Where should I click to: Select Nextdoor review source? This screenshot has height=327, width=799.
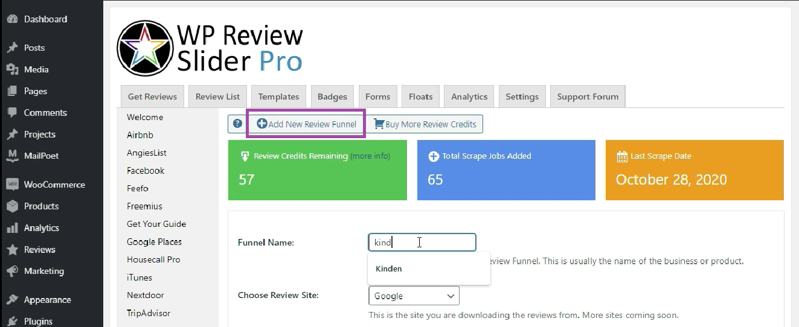(146, 295)
